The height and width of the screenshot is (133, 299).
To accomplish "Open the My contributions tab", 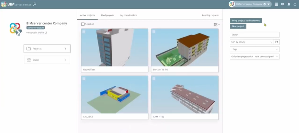I will (129, 15).
